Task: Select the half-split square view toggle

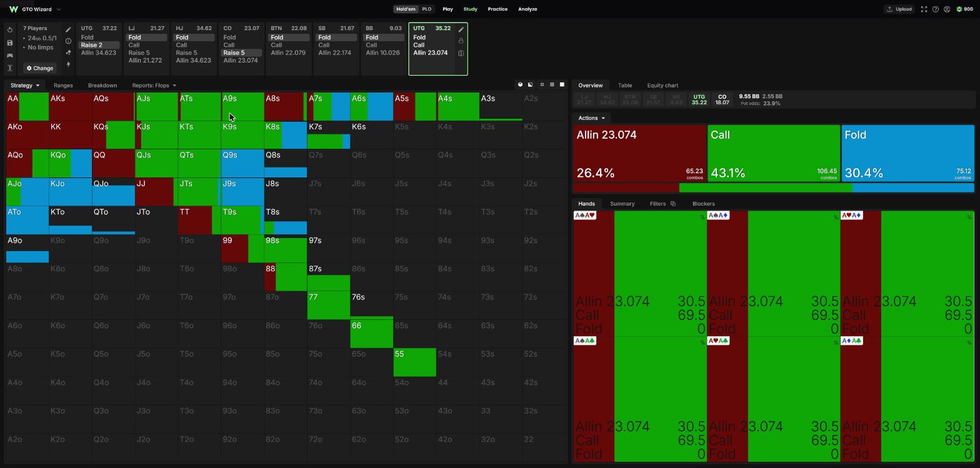Action: 530,84
